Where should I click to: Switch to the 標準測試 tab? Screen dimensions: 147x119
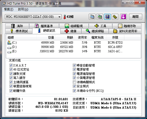[19, 31]
